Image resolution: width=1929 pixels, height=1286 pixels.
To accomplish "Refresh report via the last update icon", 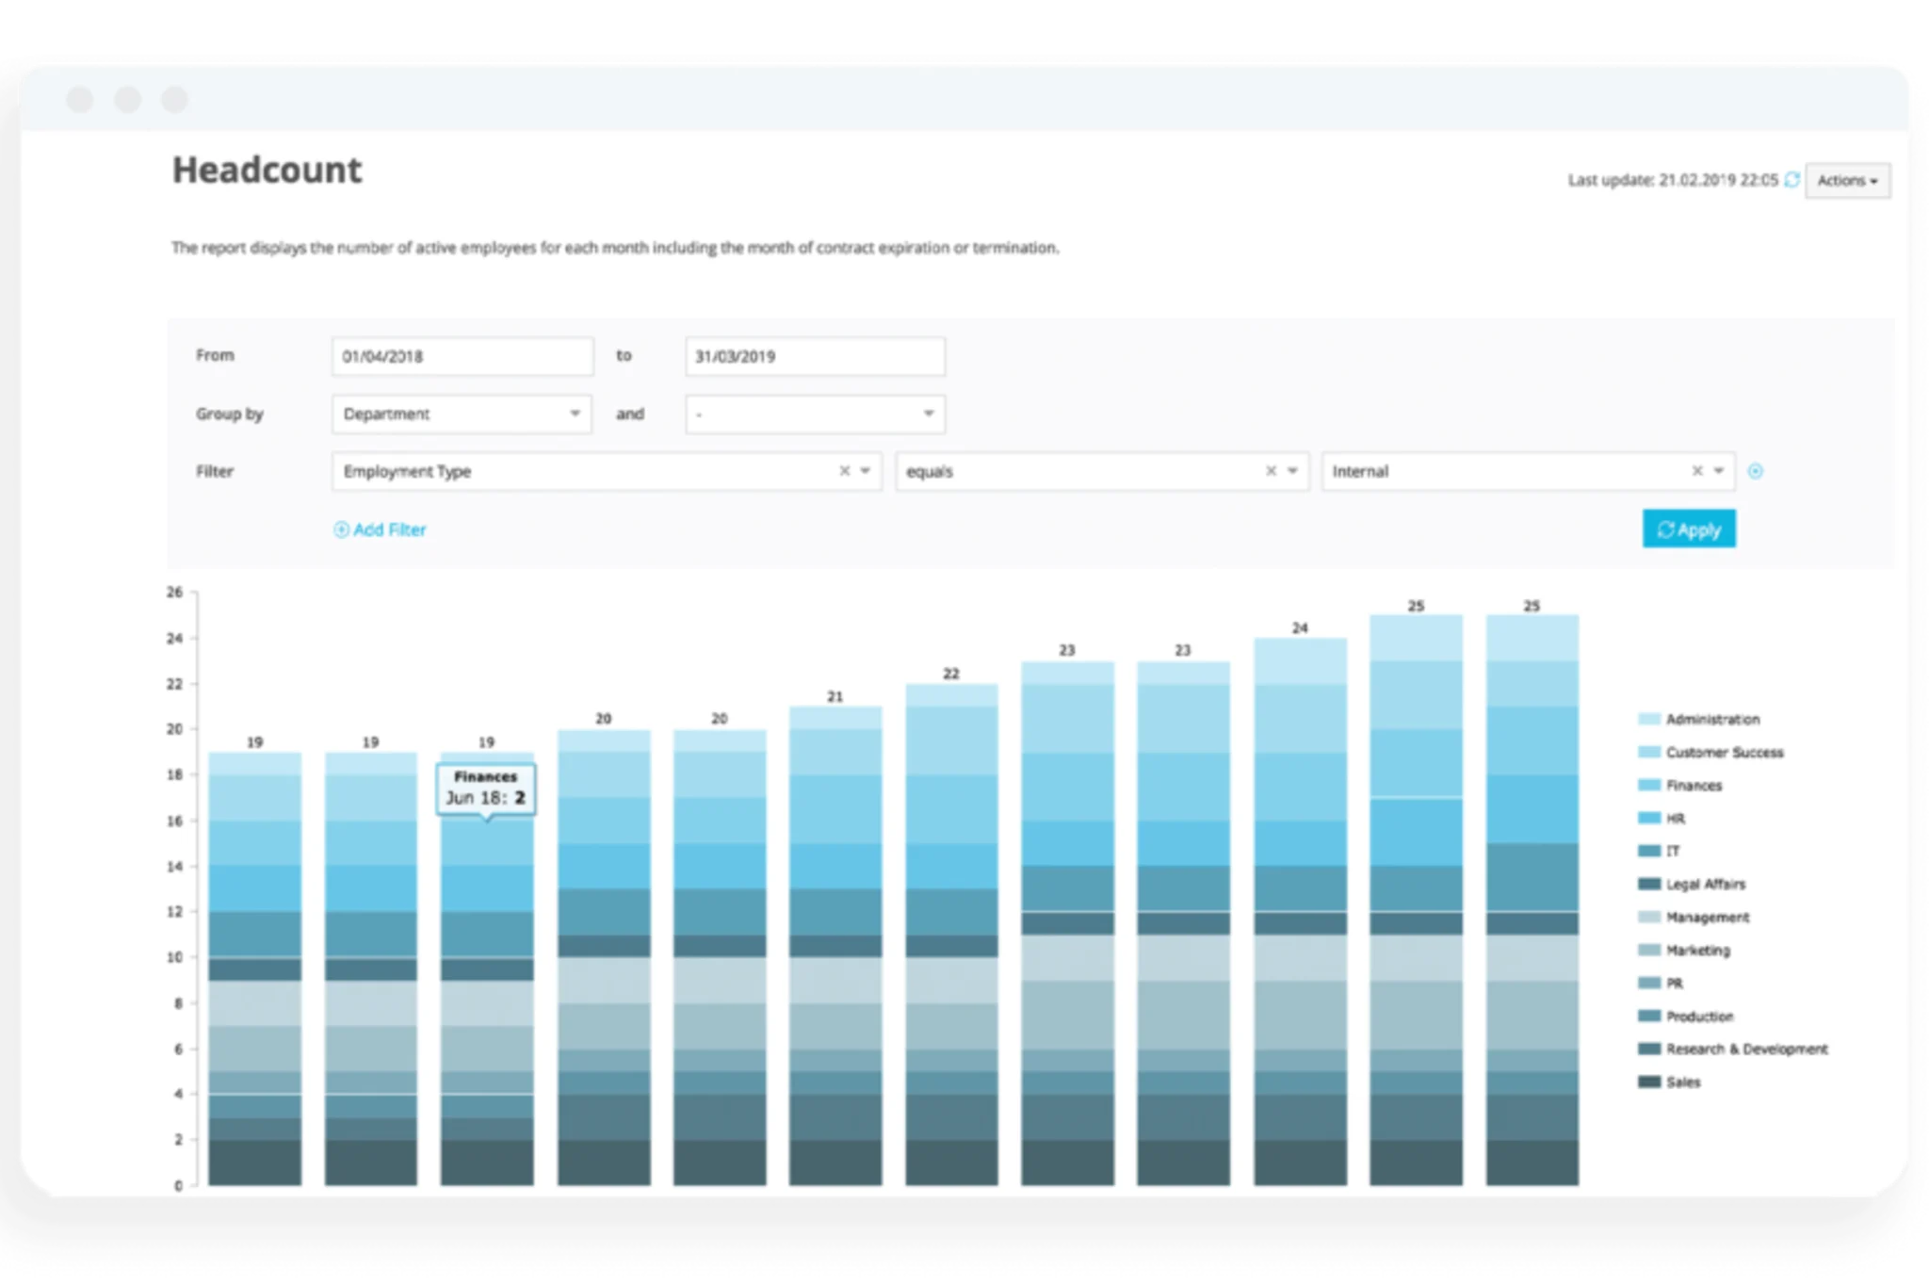I will (1791, 179).
